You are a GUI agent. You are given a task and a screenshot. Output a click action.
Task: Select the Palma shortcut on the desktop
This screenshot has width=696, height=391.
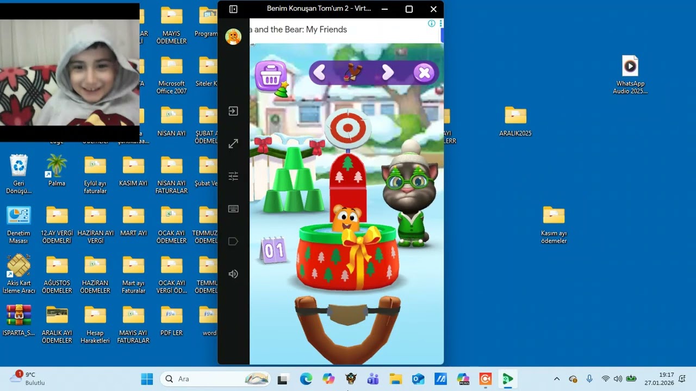pos(57,171)
